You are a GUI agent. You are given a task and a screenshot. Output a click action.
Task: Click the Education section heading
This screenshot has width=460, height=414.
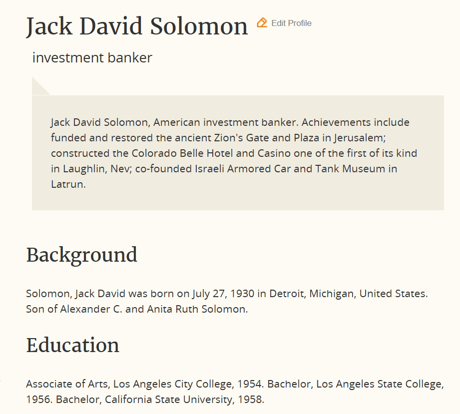tap(72, 345)
